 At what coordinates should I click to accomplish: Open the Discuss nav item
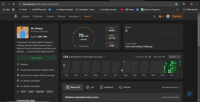click(x=61, y=16)
